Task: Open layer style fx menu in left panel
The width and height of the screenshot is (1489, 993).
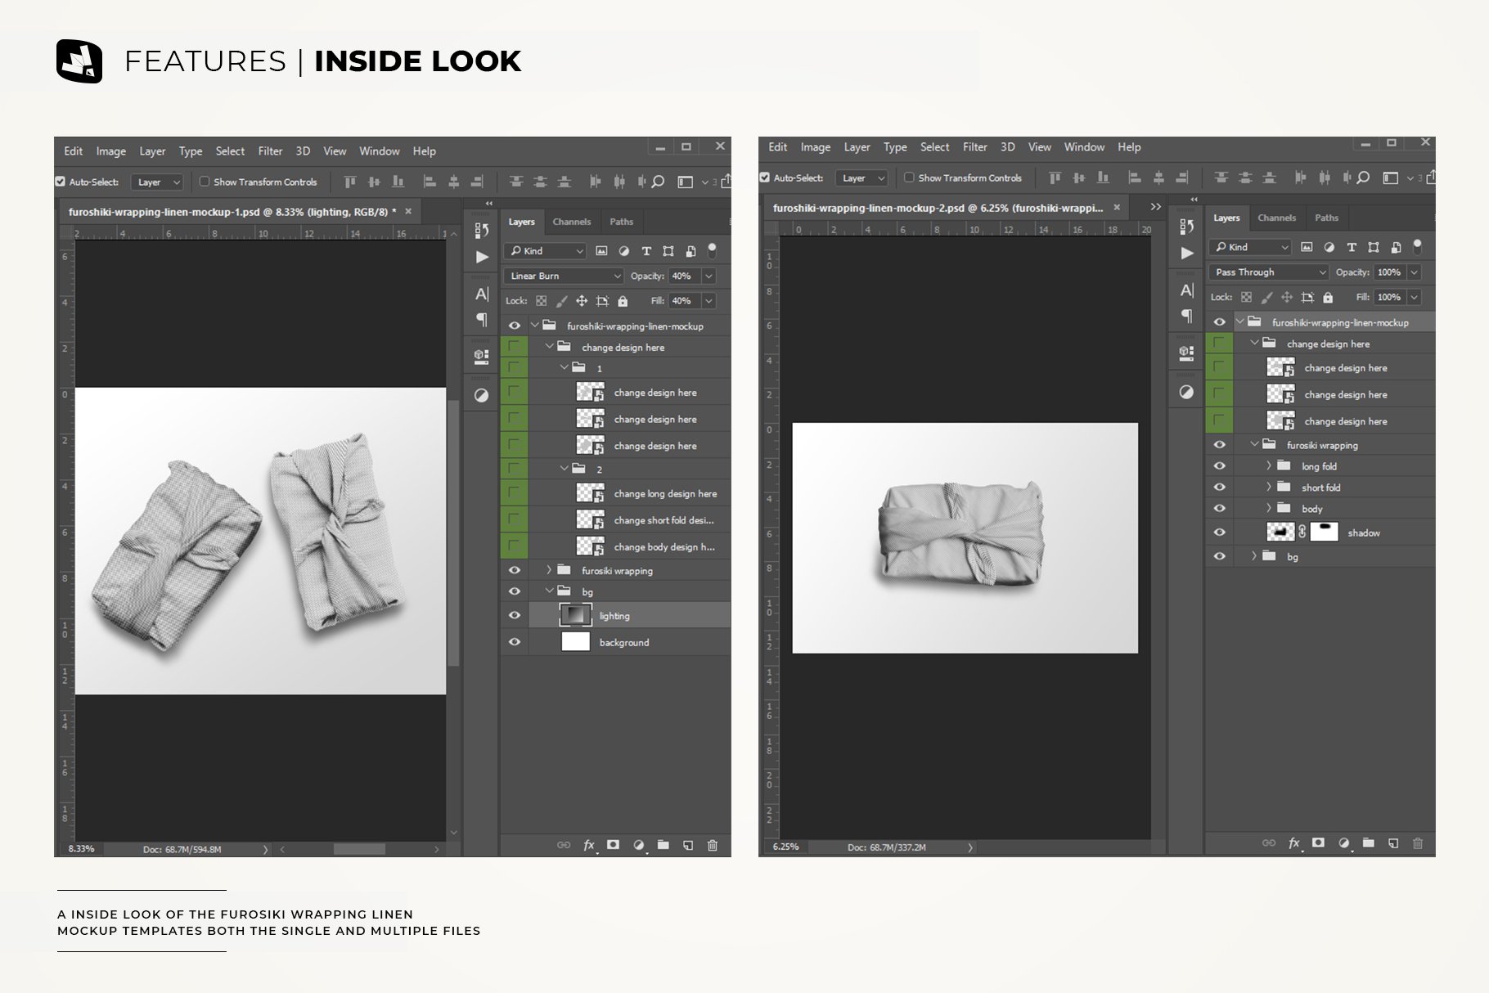Action: click(x=589, y=845)
